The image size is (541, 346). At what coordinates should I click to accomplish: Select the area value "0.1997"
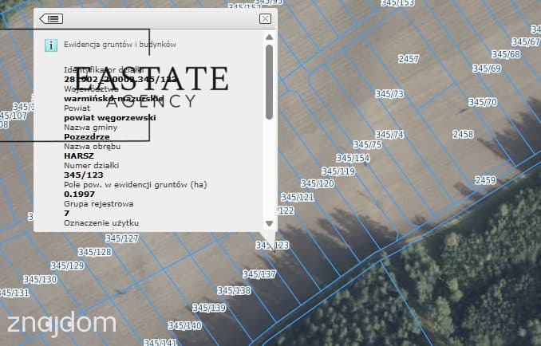click(79, 195)
